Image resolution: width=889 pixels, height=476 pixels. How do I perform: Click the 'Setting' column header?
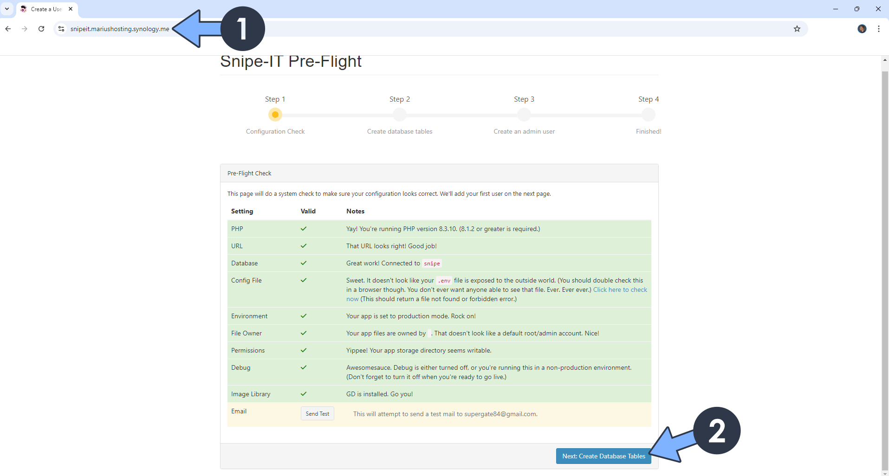tap(242, 211)
